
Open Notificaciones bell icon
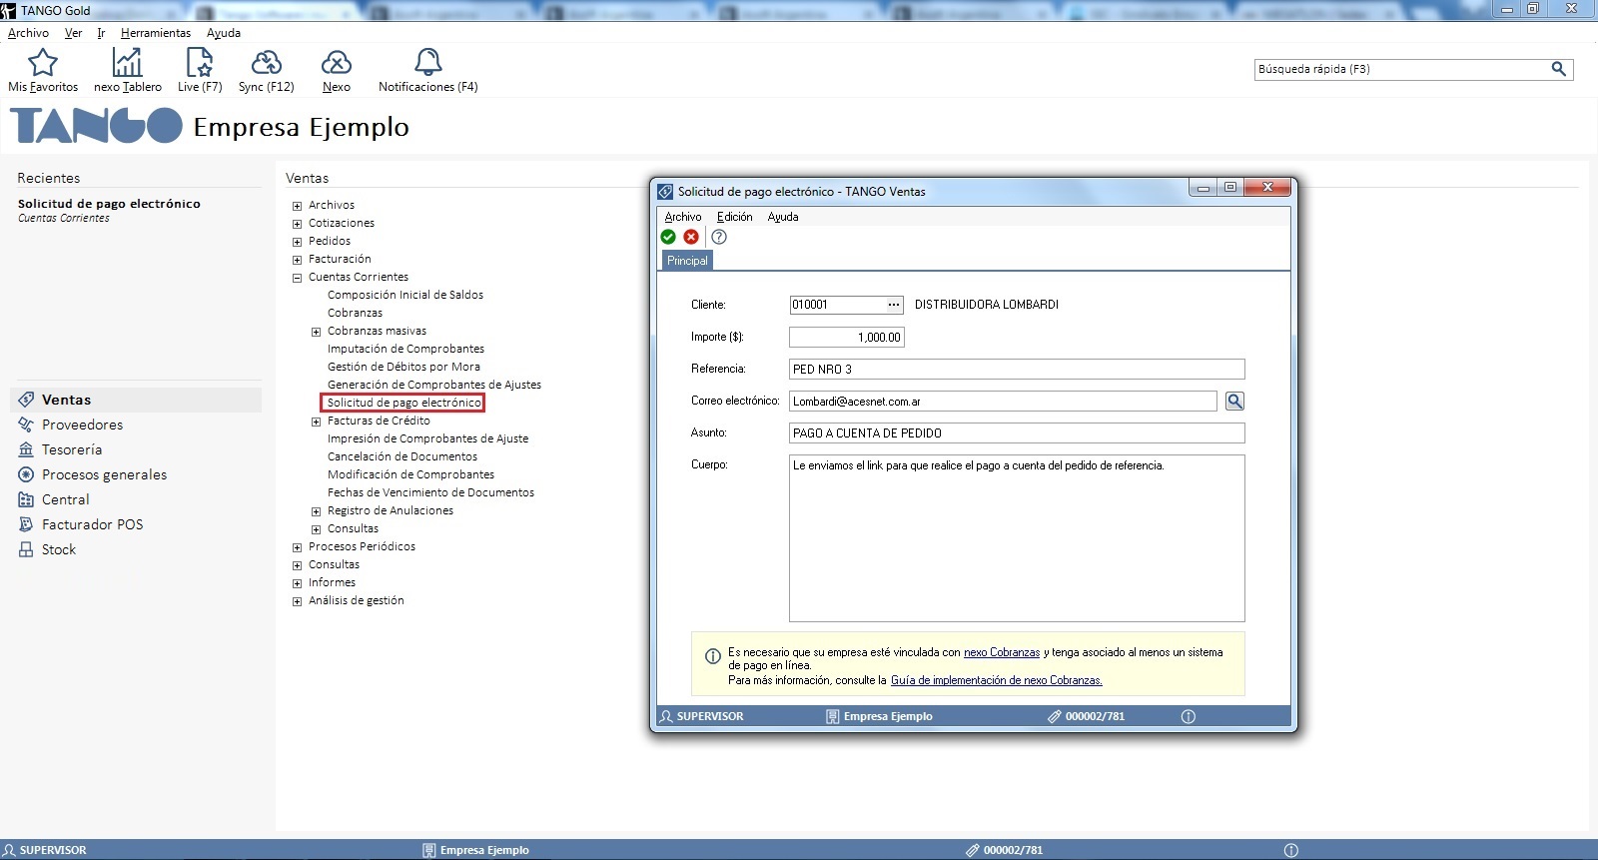pyautogui.click(x=427, y=64)
